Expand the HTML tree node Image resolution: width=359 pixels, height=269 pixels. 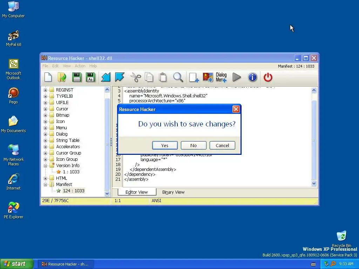(x=45, y=178)
